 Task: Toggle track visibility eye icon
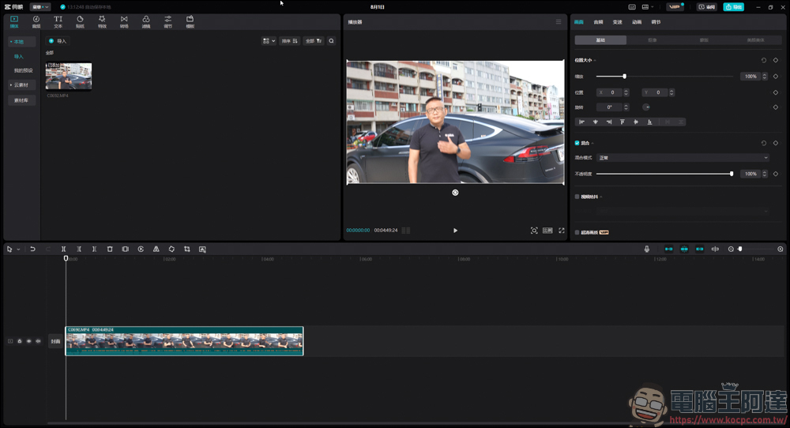click(29, 341)
